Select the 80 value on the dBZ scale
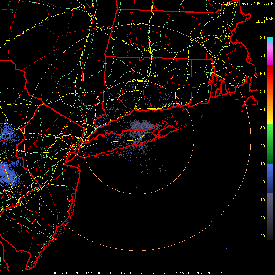The width and height of the screenshot is (275, 275). [262, 38]
